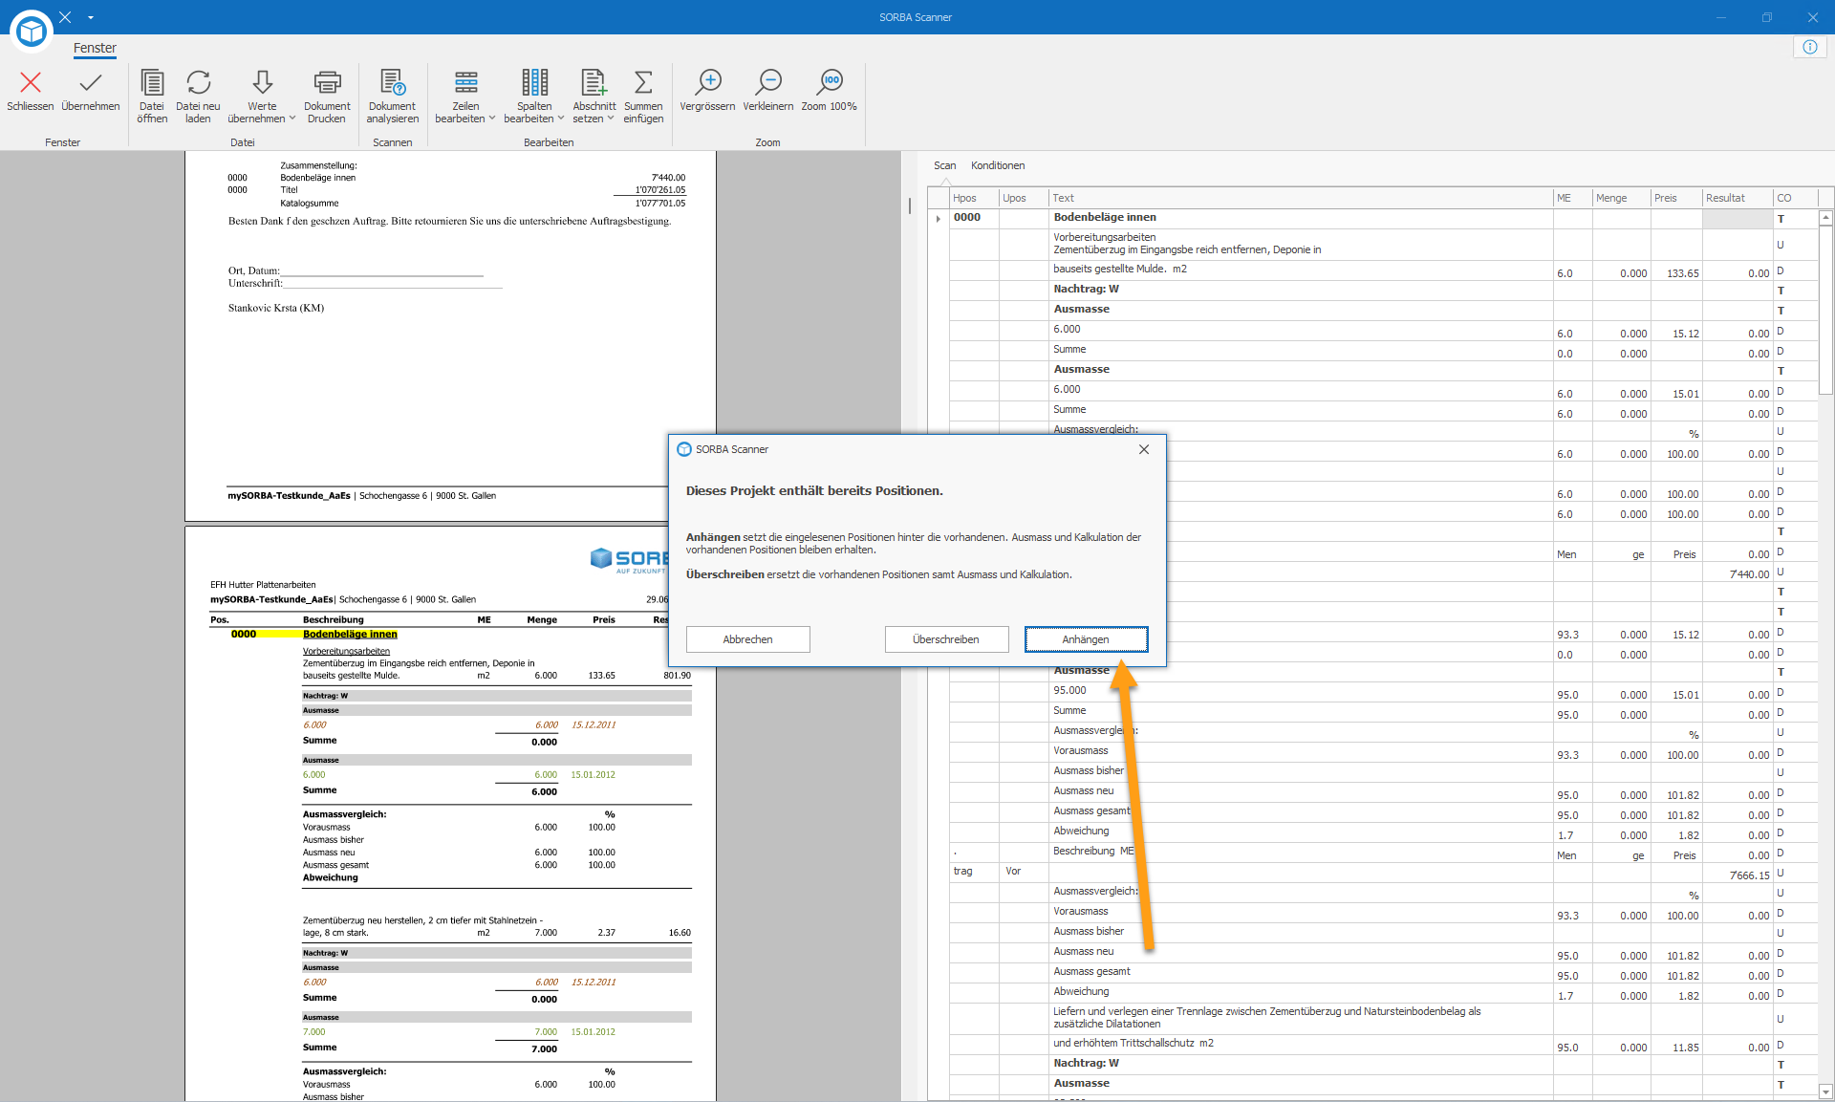This screenshot has height=1102, width=1835.
Task: Click the result cell 7'440.00 in the grid
Action: (1738, 573)
